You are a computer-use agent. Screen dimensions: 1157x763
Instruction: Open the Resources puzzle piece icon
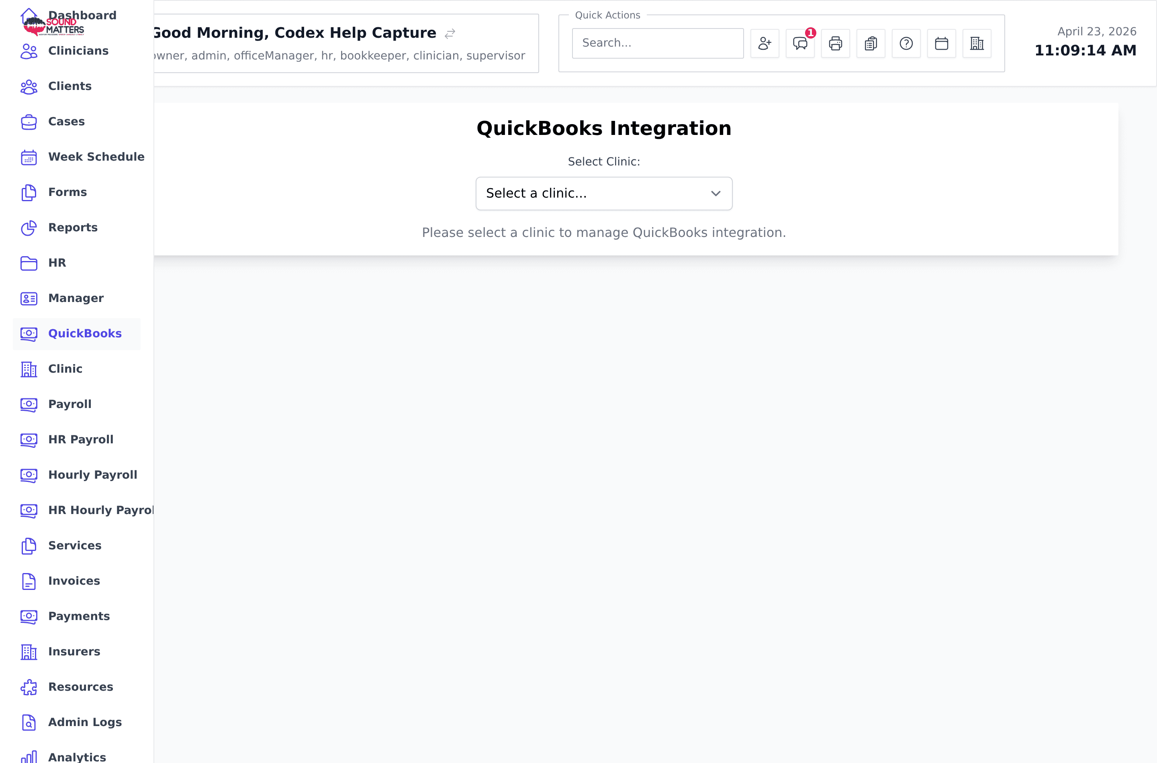click(29, 688)
